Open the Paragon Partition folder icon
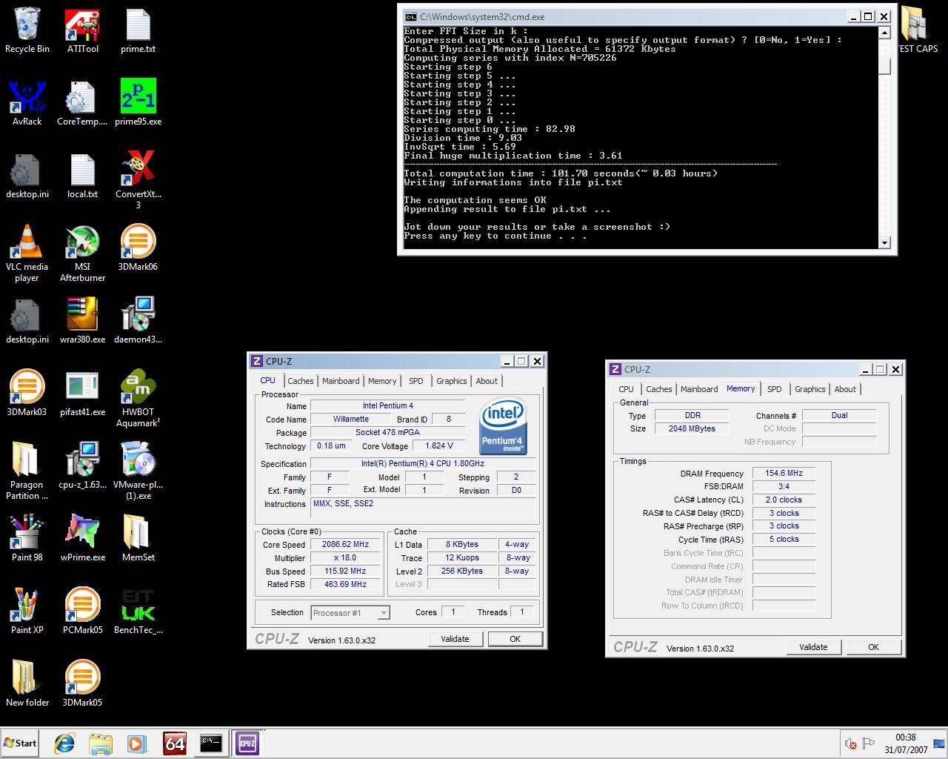 tap(27, 471)
